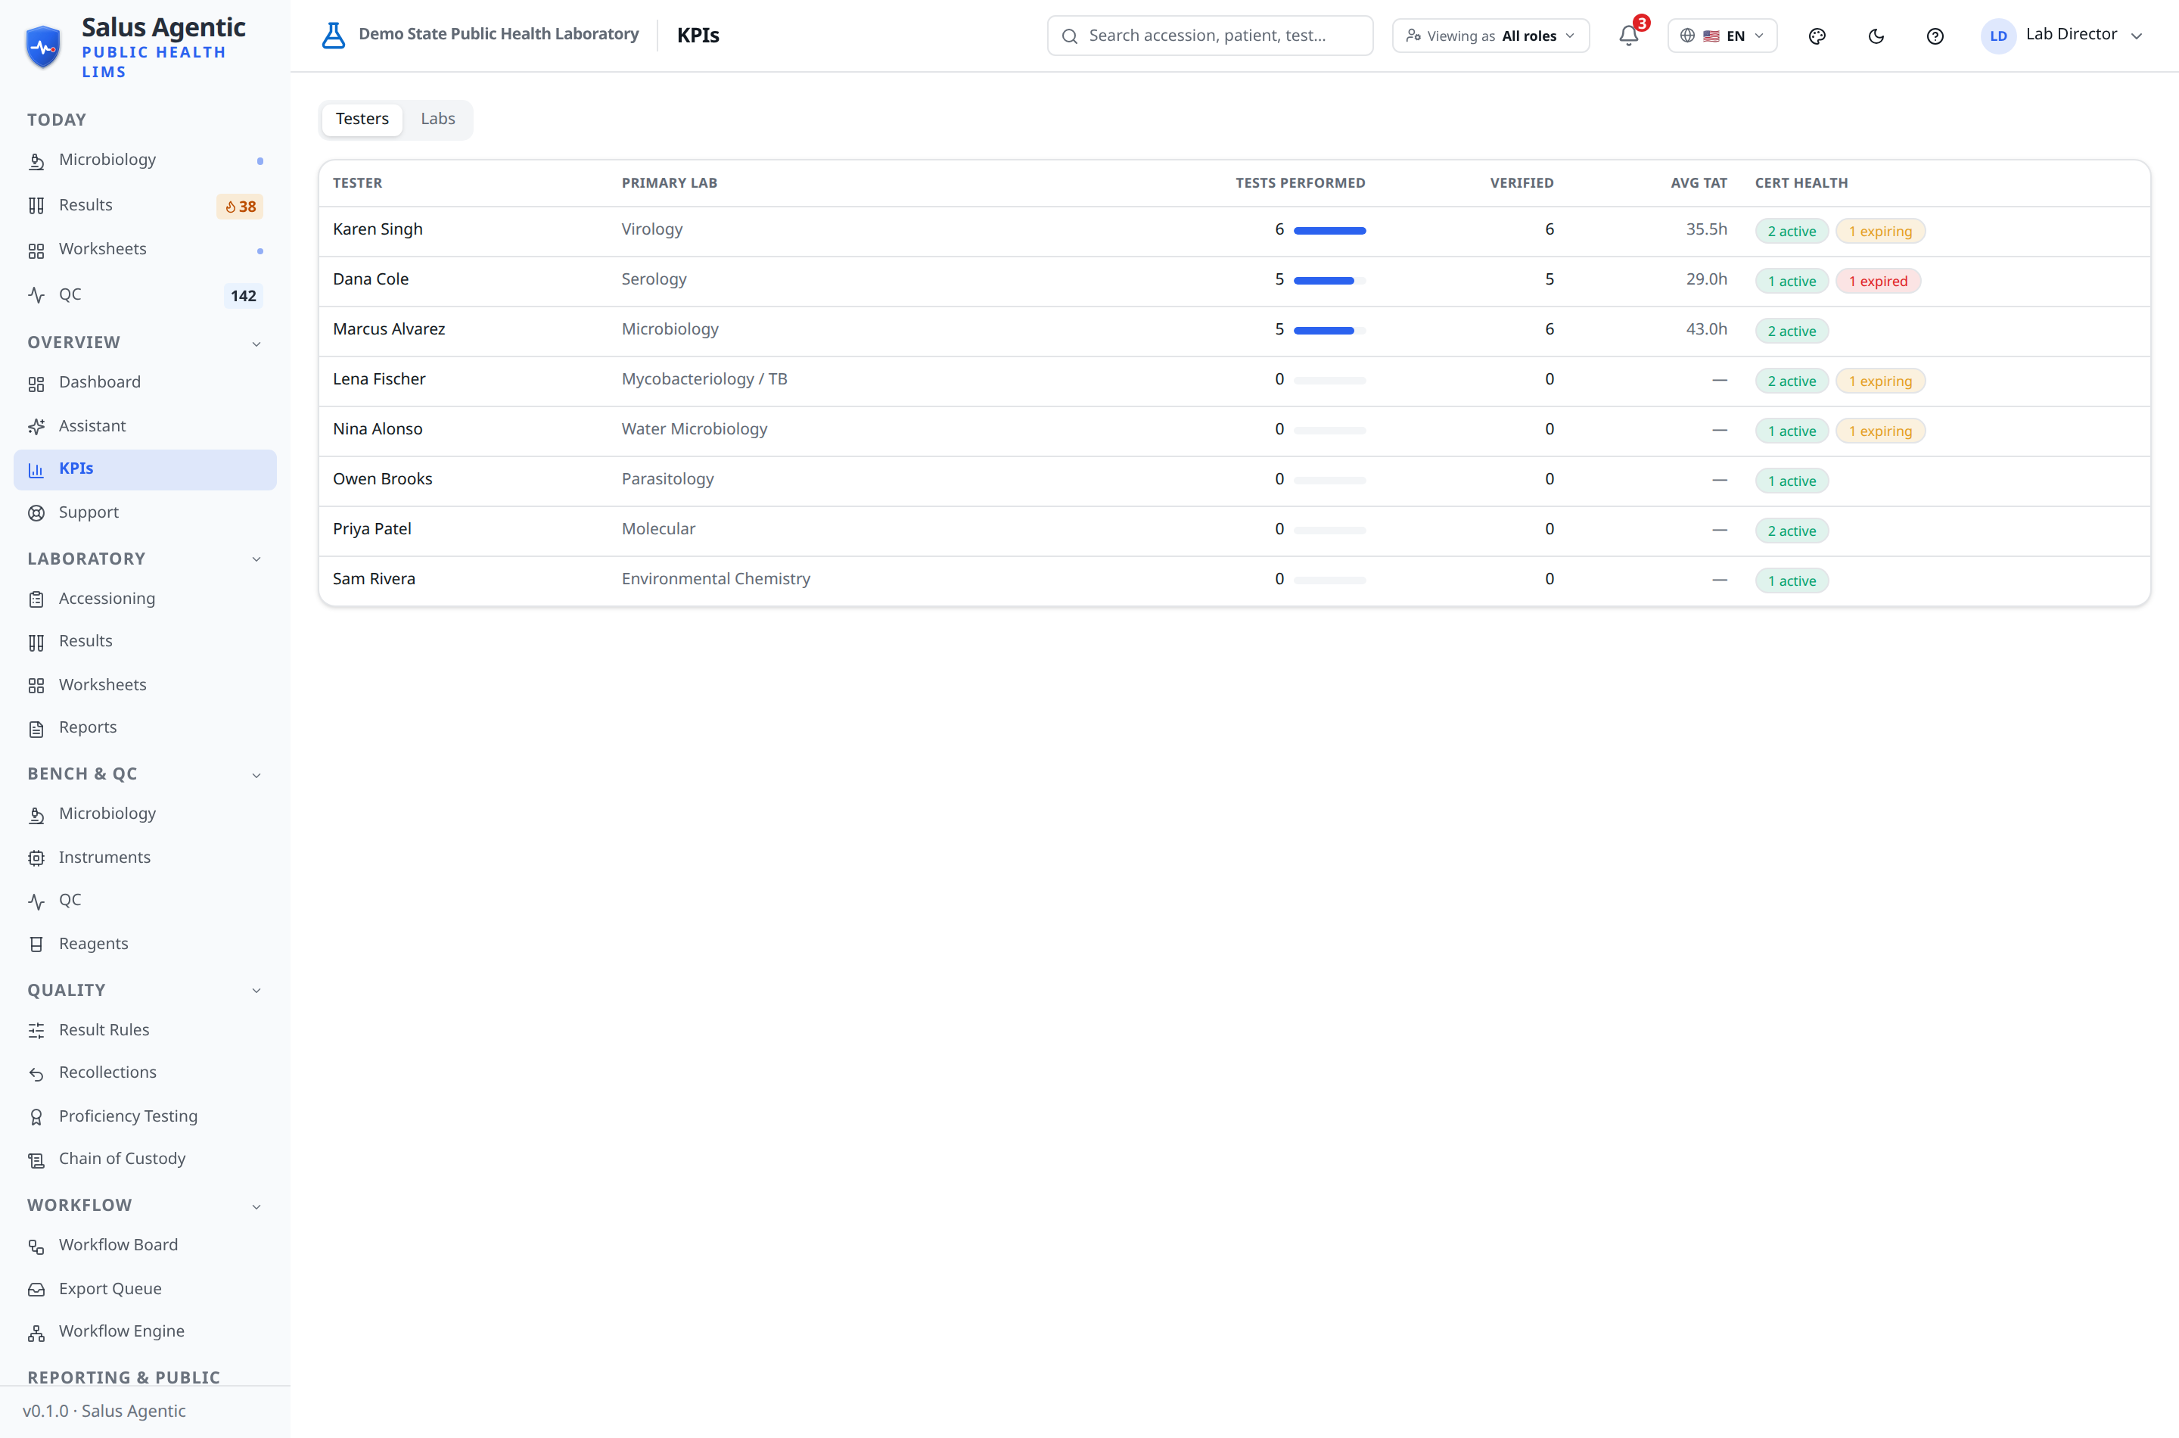Click the Recollections undo icon
The height and width of the screenshot is (1438, 2179).
(36, 1074)
